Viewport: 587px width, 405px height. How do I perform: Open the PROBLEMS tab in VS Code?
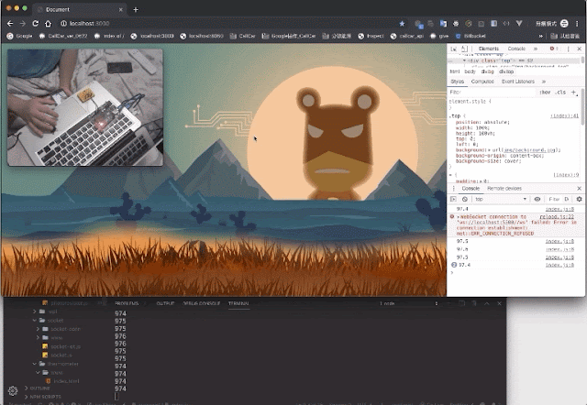127,303
